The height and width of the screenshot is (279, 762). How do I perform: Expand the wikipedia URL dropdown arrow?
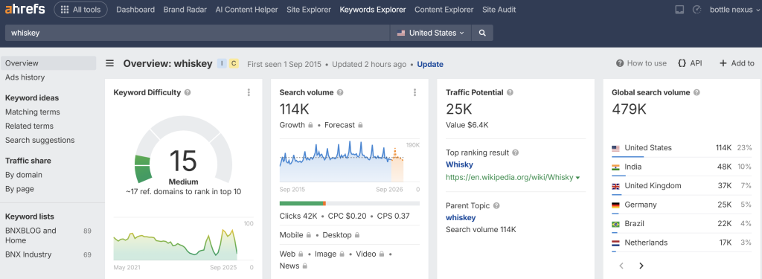[x=577, y=178]
